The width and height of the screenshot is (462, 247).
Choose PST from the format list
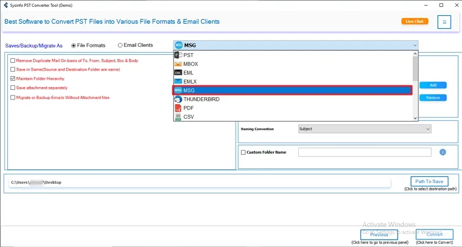click(x=293, y=55)
